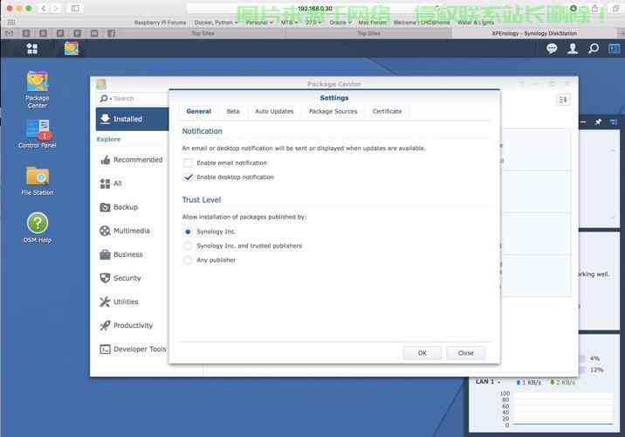Switch to the Auto Updates tab
This screenshot has height=437, width=625.
tap(274, 112)
